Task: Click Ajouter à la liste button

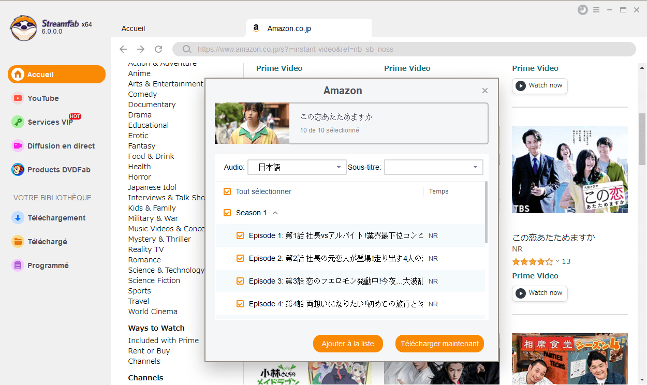Action: 348,344
